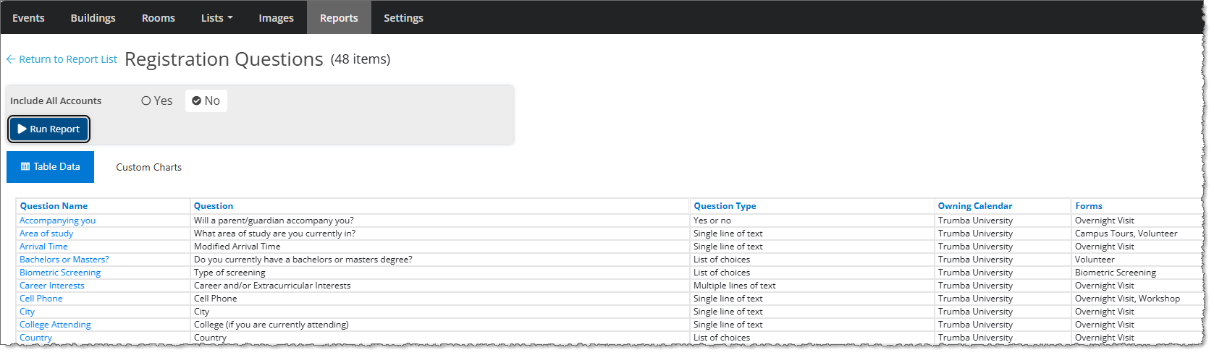1214x355 pixels.
Task: Open the Rooms page
Action: pos(159,17)
